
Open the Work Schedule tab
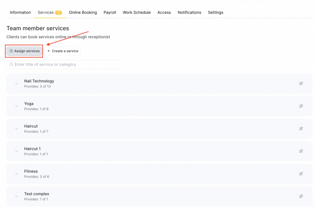coord(137,13)
